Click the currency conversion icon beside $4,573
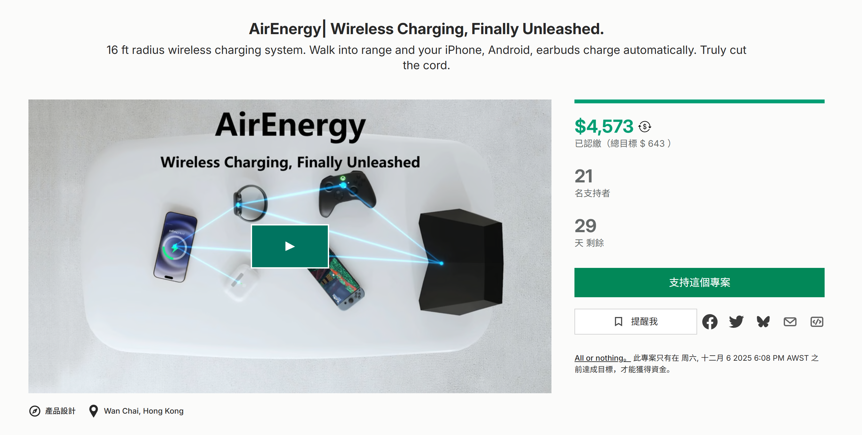Image resolution: width=862 pixels, height=435 pixels. coord(644,127)
